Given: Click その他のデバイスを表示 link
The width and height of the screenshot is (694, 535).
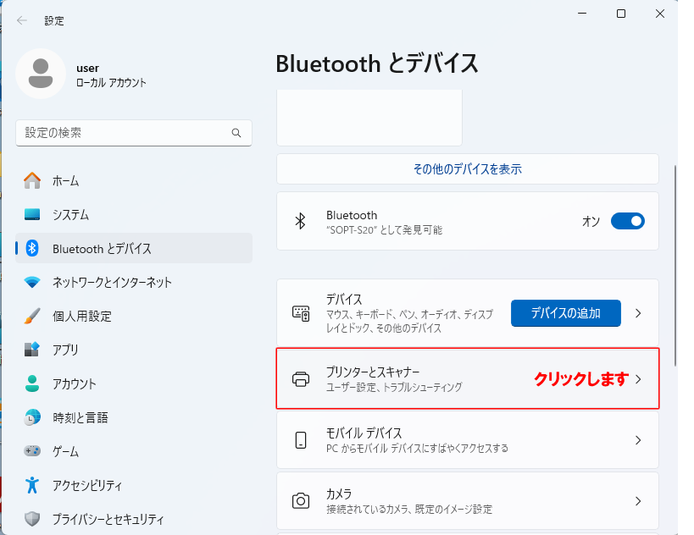Looking at the screenshot, I should (x=468, y=169).
